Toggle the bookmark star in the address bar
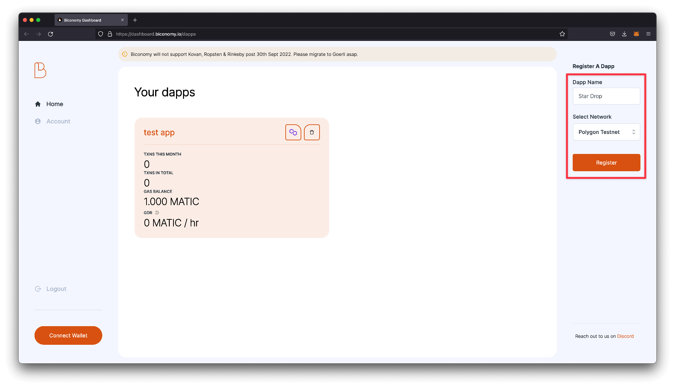This screenshot has width=675, height=388. (x=562, y=34)
